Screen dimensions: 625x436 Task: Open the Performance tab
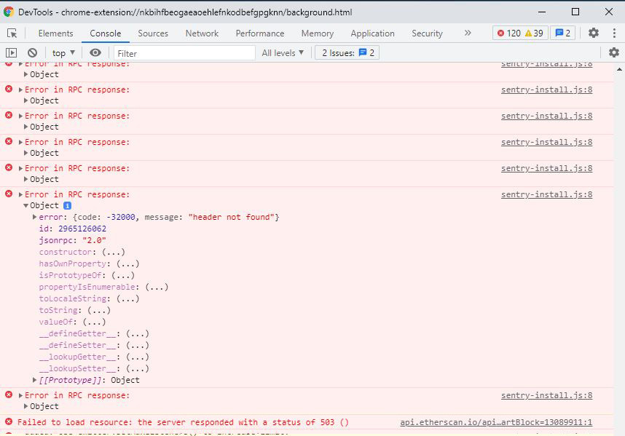(260, 33)
